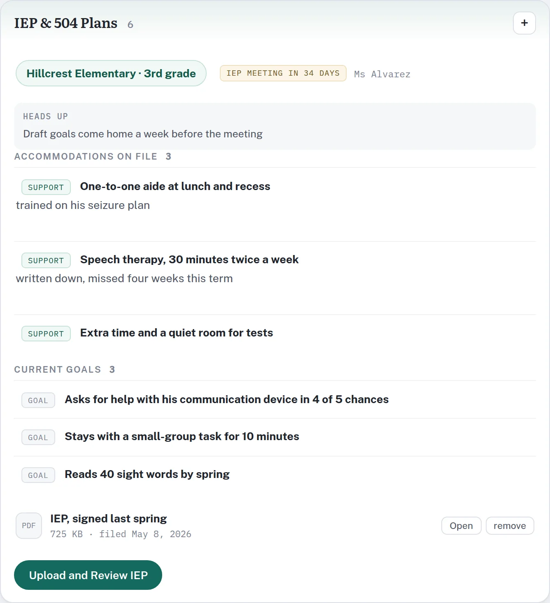
Task: Click SUPPORT tag beside extra time item
Action: click(x=46, y=334)
